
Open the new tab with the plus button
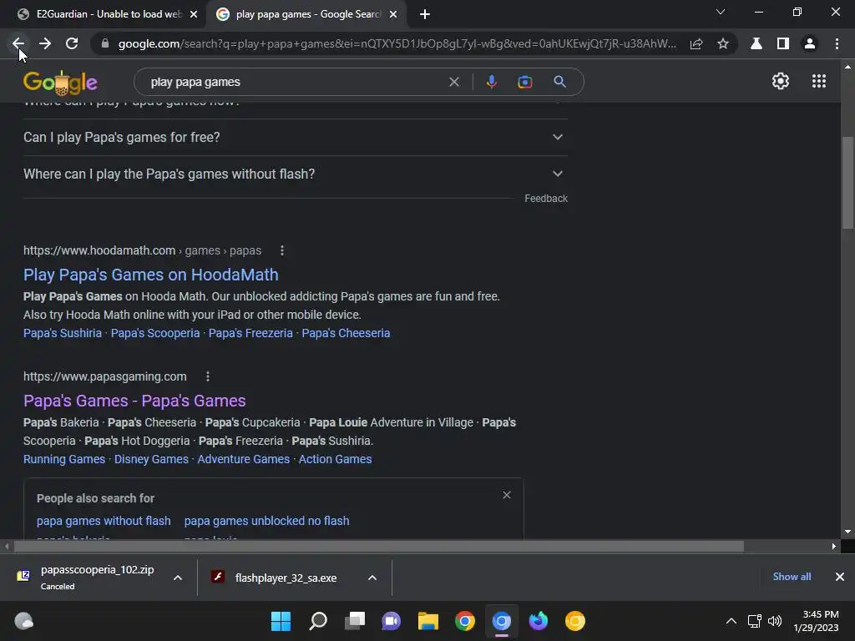[x=425, y=14]
